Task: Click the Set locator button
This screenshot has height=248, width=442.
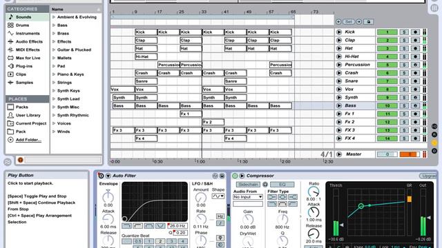Action: click(x=349, y=21)
